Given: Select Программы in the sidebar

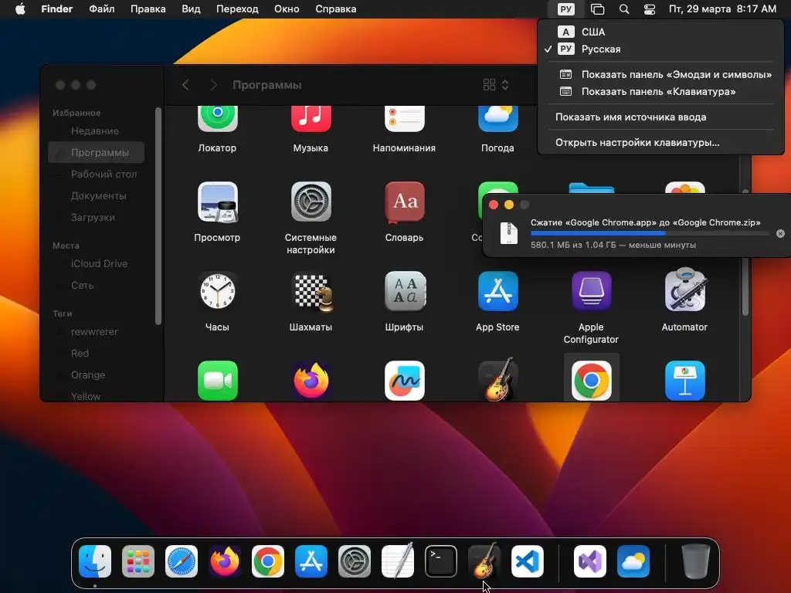Looking at the screenshot, I should tap(96, 152).
